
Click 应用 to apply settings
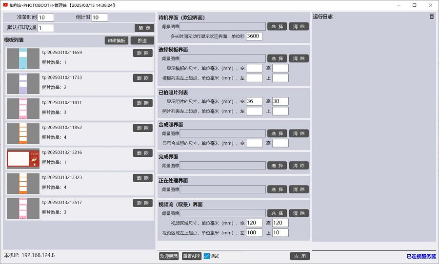[299, 256]
